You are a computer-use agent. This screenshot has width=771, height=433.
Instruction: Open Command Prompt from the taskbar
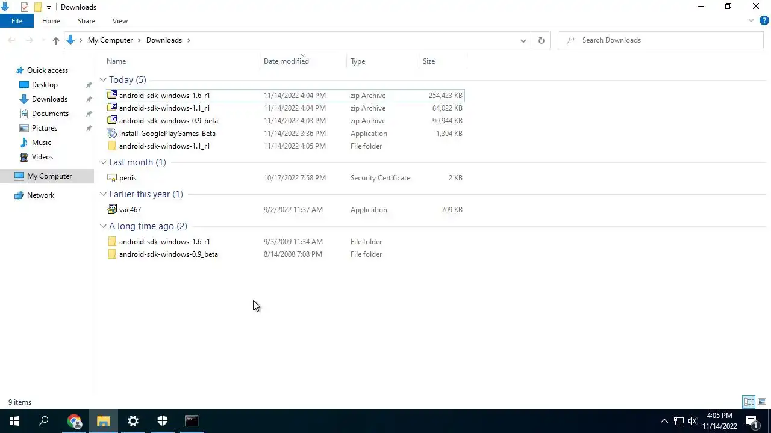(x=192, y=421)
